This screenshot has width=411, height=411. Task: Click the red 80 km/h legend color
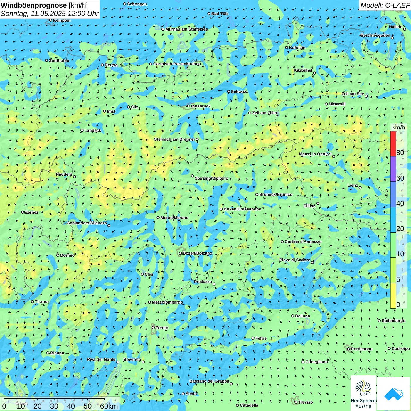click(393, 144)
